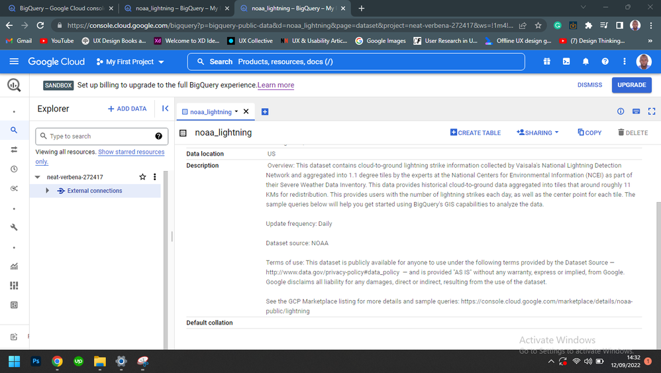
Task: Open more actions for neat-verbena-272417
Action: click(x=155, y=177)
